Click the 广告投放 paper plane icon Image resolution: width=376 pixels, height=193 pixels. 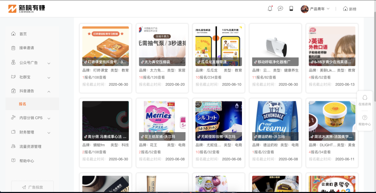click(24, 187)
